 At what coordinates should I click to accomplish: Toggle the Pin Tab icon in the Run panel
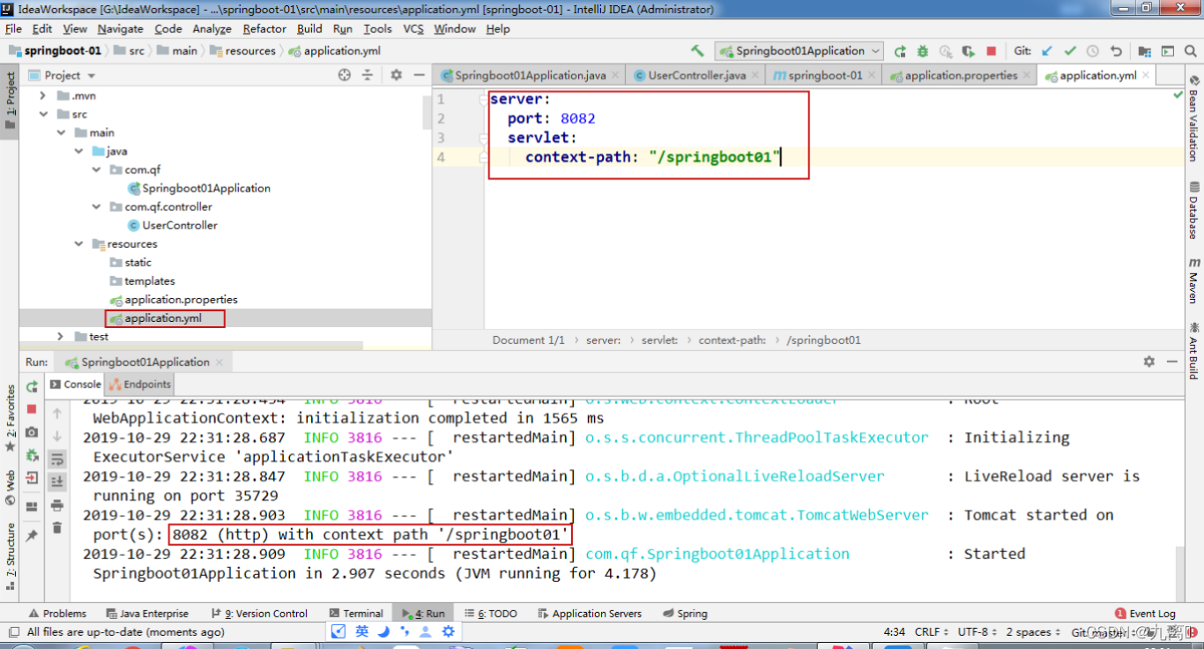32,534
